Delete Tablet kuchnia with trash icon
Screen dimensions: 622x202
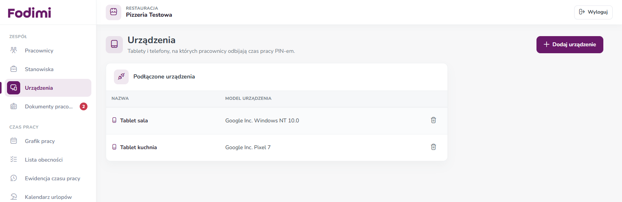(433, 147)
